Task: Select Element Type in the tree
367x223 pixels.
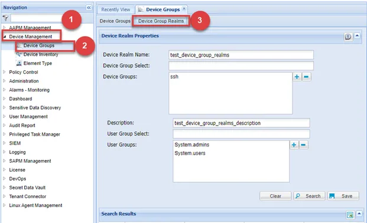Action: tap(38, 63)
